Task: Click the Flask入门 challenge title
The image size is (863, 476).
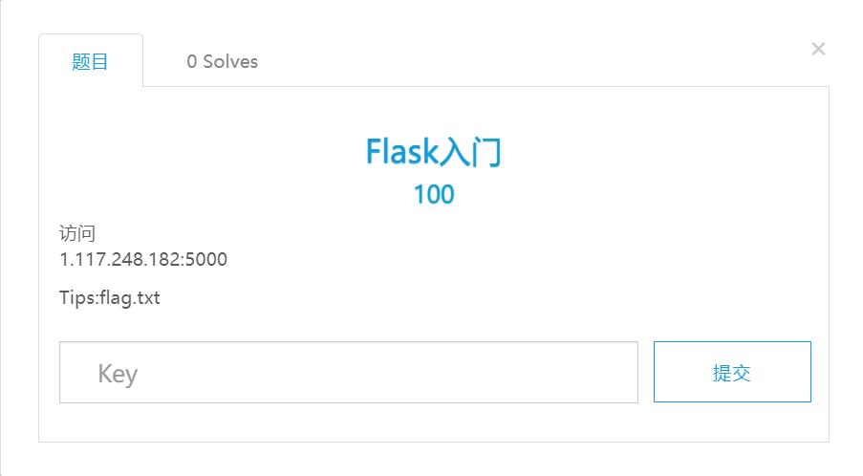Action: (x=433, y=153)
